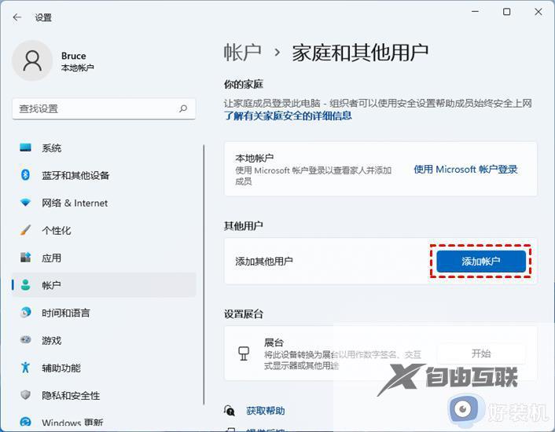Click the 展台 kiosk icon
Image resolution: width=555 pixels, height=432 pixels.
pyautogui.click(x=244, y=353)
